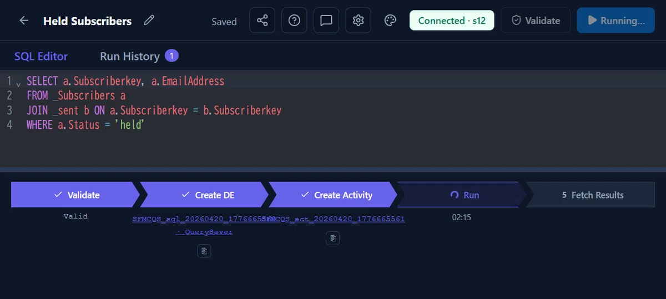Open the theme palette icon

390,21
